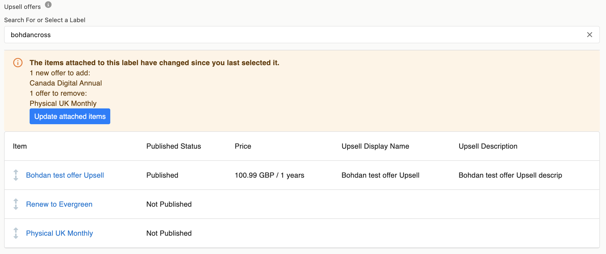Image resolution: width=606 pixels, height=254 pixels.
Task: Click the Published Status column header
Action: pos(174,146)
